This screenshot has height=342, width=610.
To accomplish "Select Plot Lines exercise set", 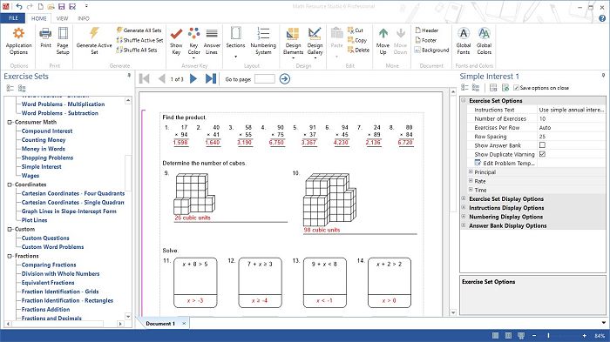I will coord(34,220).
